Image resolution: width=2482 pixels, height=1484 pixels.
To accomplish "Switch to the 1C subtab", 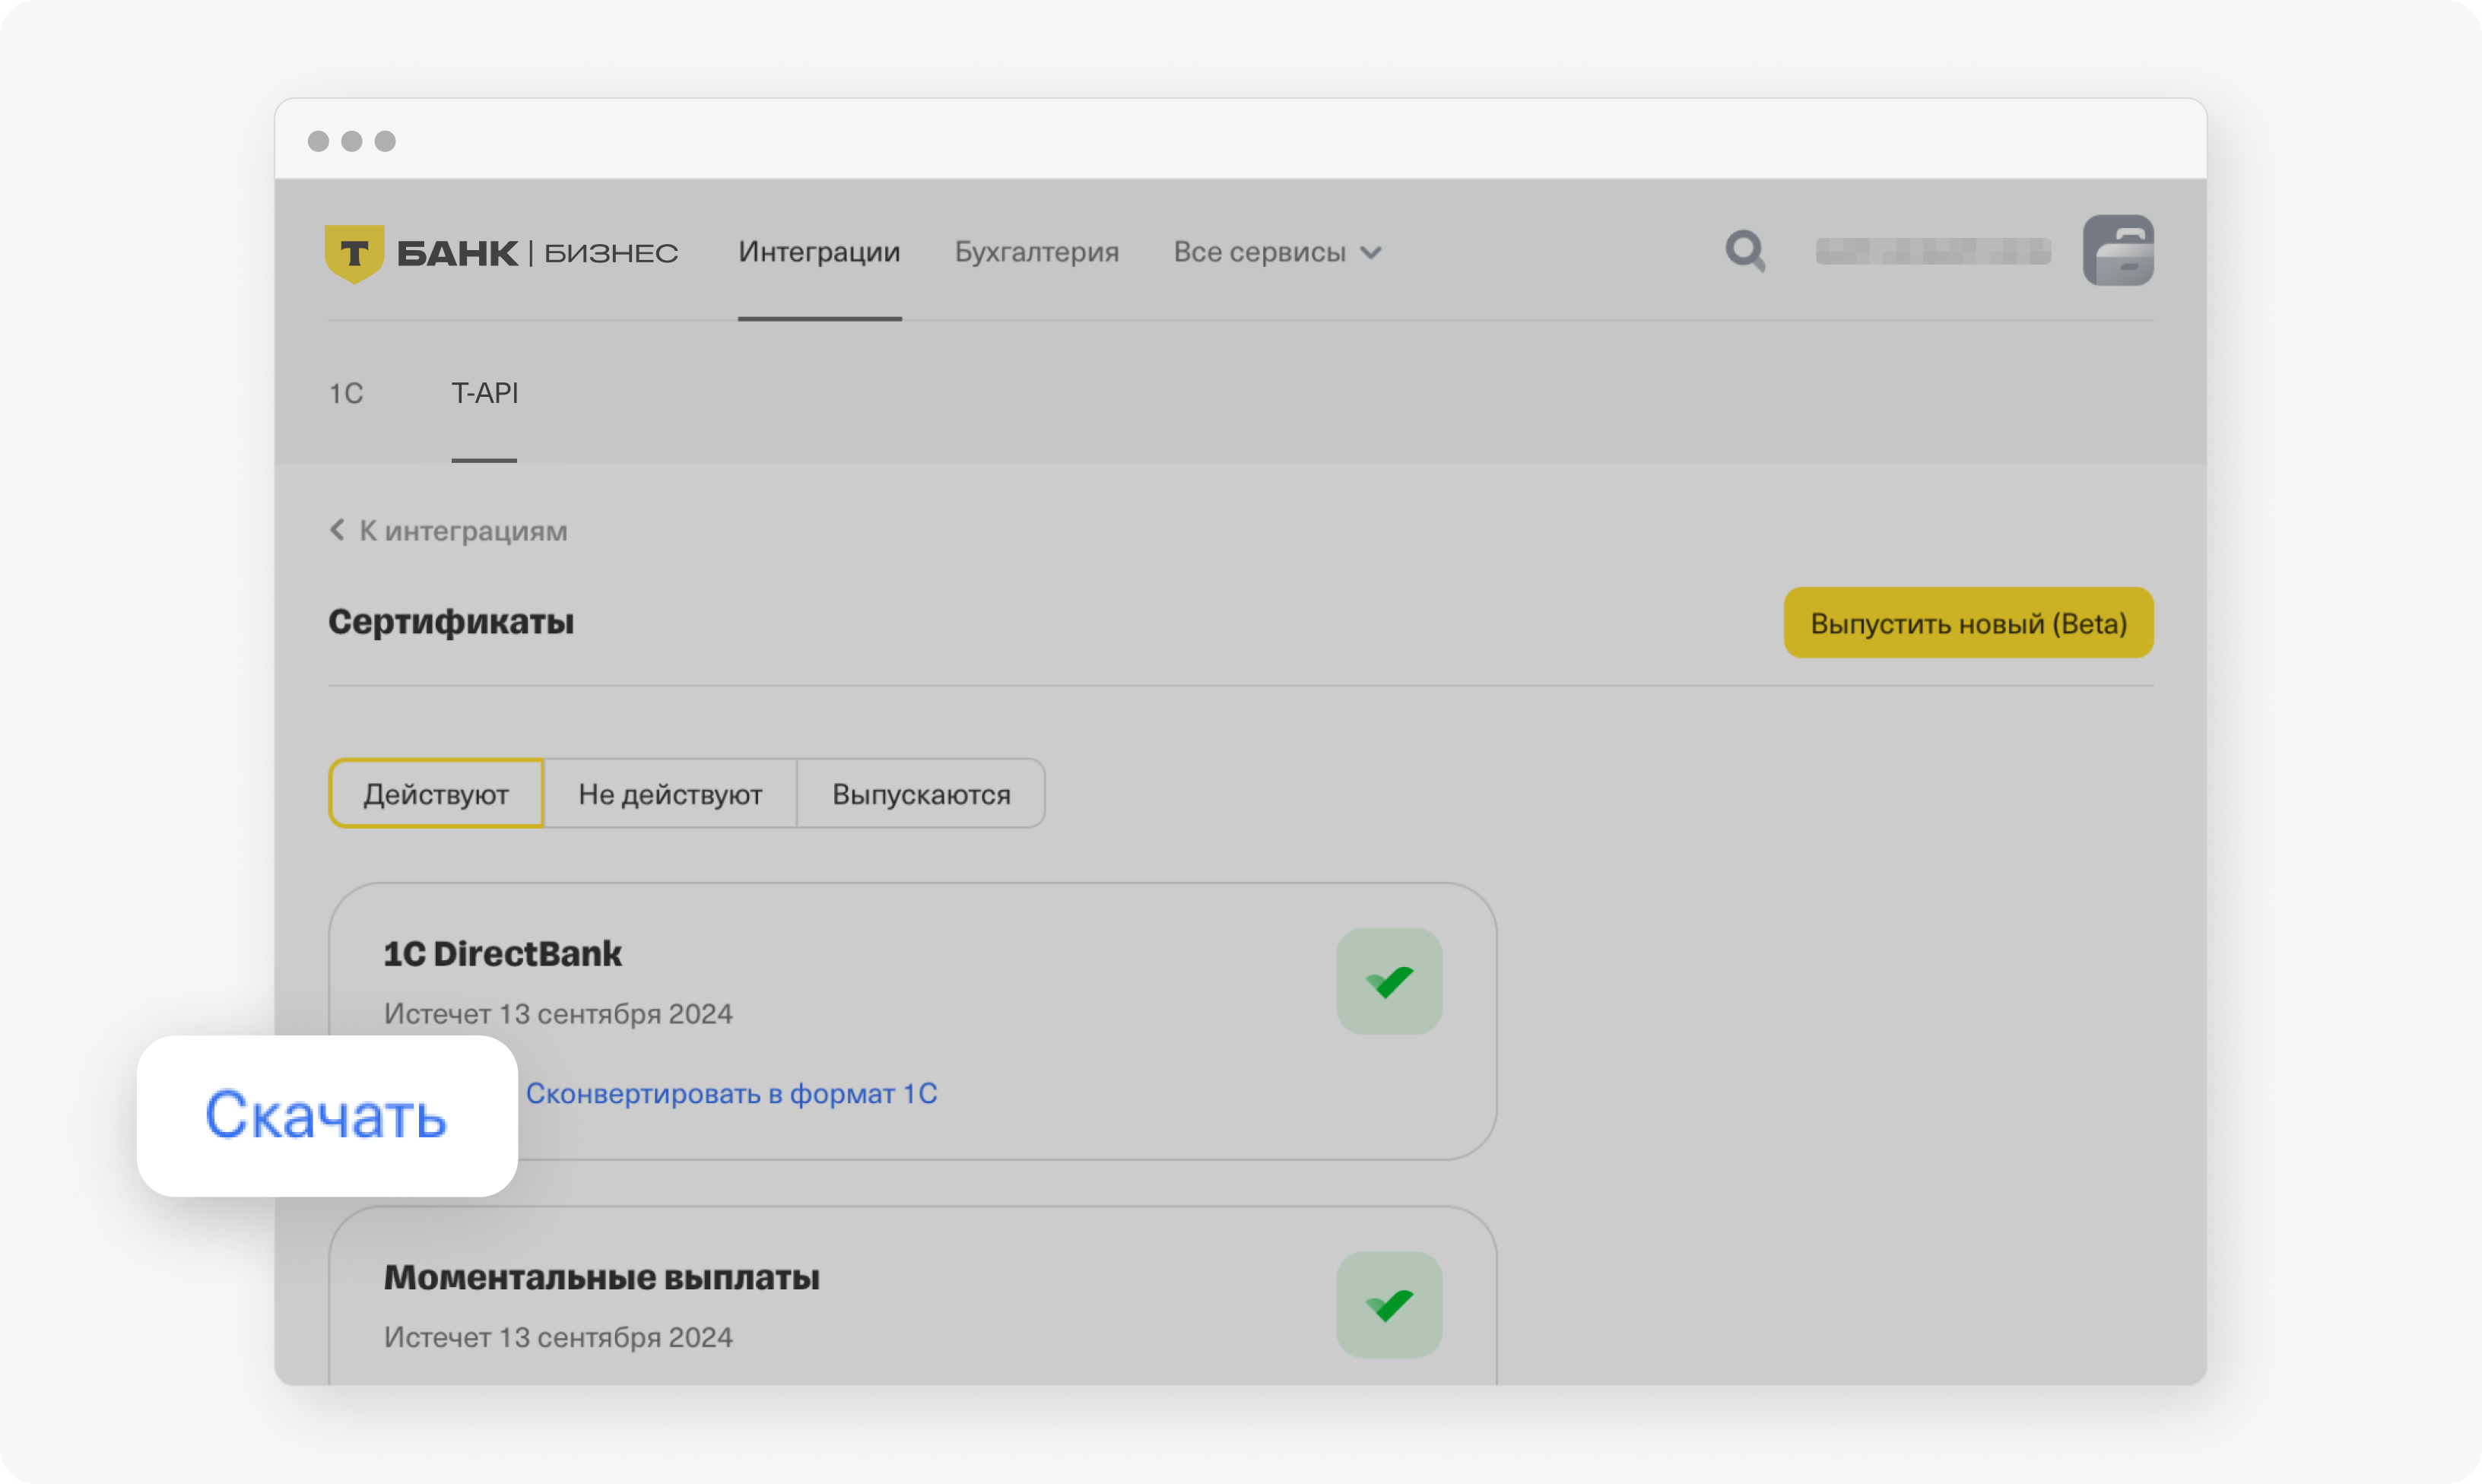I will (x=346, y=393).
